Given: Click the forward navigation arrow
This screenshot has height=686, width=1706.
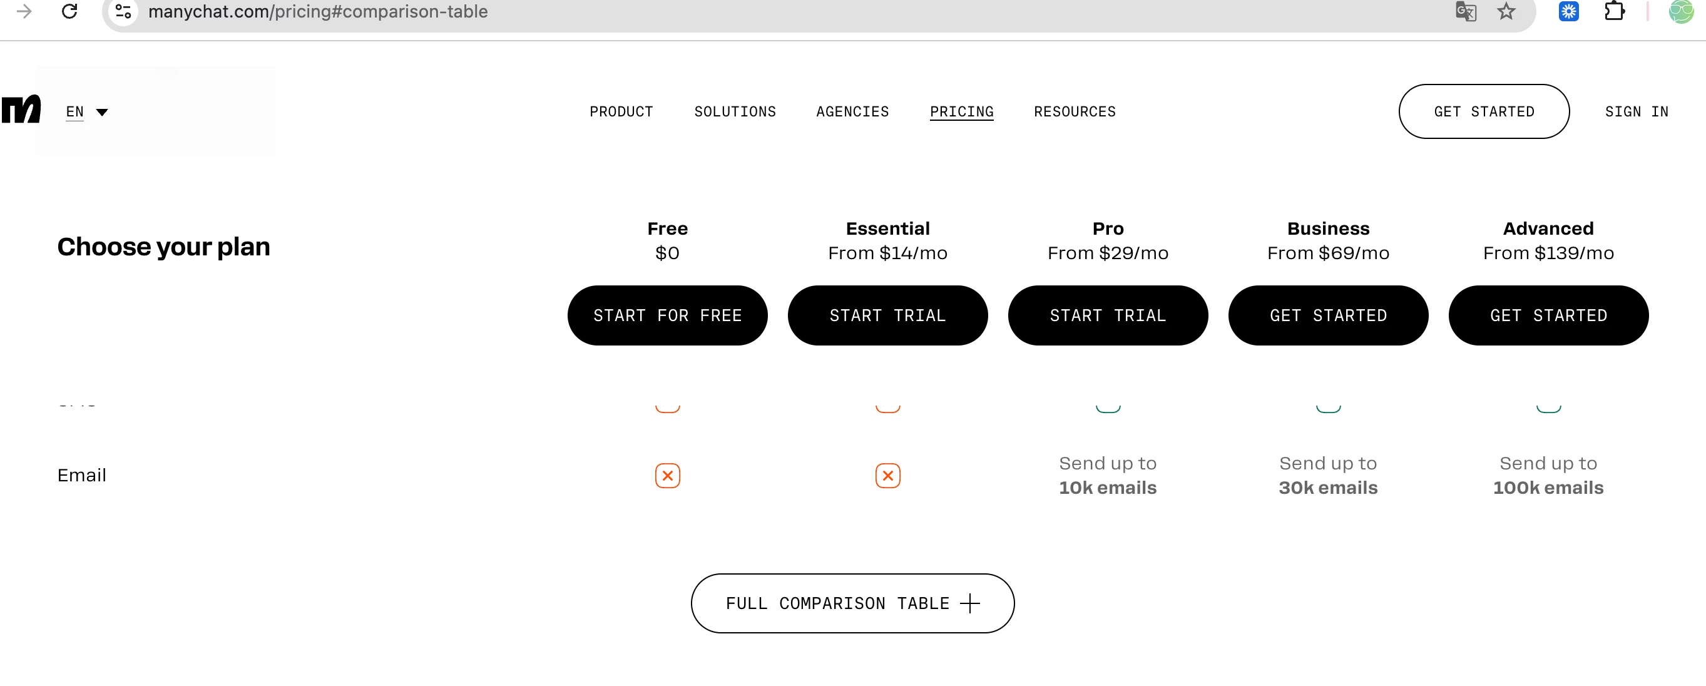Looking at the screenshot, I should click(24, 11).
